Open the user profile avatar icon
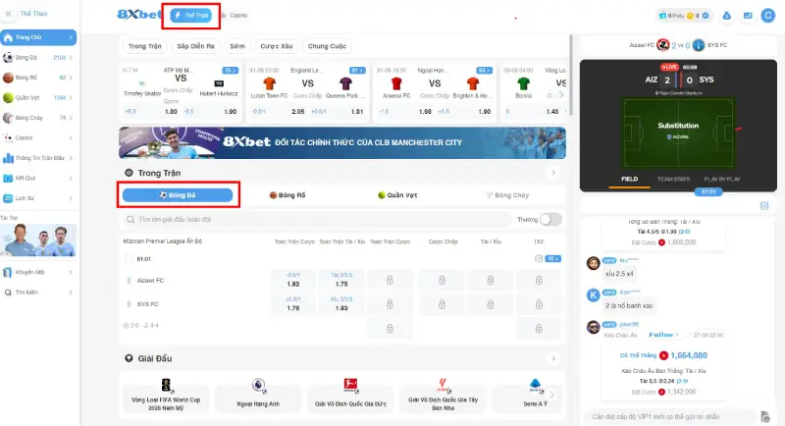The height and width of the screenshot is (426, 785). pos(767,16)
